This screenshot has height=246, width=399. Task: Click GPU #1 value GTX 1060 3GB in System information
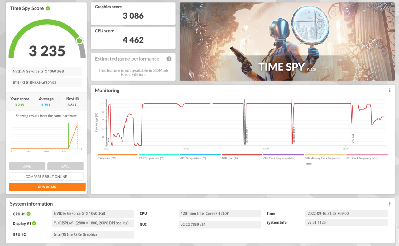[x=93, y=214]
